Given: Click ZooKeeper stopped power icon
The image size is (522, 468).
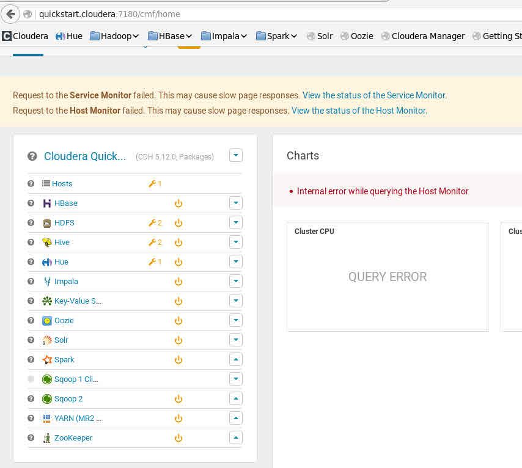Looking at the screenshot, I should click(178, 438).
